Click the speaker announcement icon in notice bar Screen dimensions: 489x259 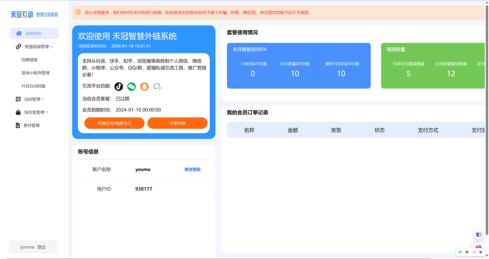click(x=78, y=12)
